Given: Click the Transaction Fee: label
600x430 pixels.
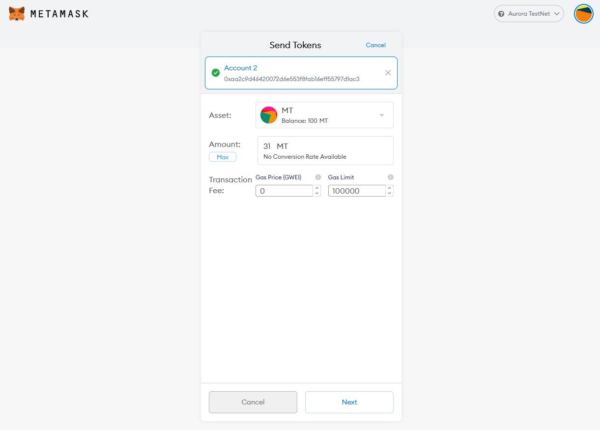Looking at the screenshot, I should tap(230, 185).
